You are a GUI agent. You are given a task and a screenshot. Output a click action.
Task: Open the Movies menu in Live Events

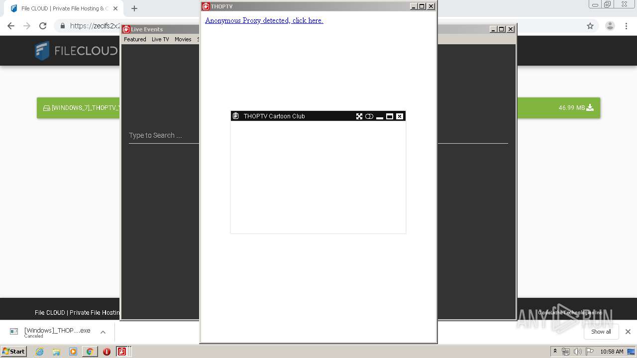(x=183, y=39)
